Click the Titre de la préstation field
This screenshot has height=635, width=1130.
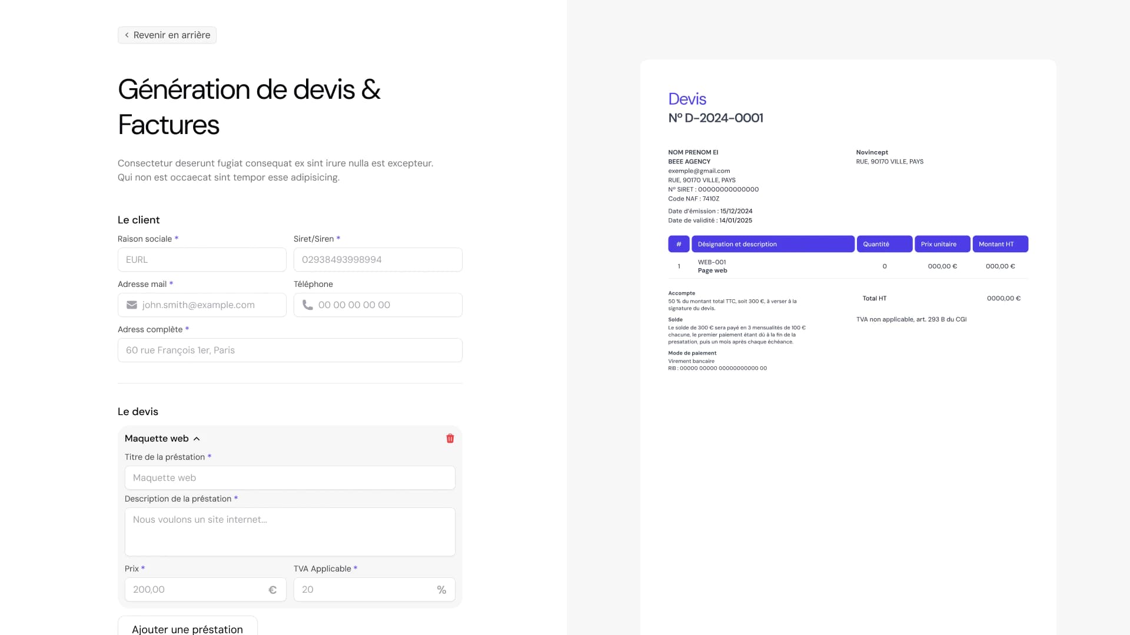pyautogui.click(x=289, y=477)
